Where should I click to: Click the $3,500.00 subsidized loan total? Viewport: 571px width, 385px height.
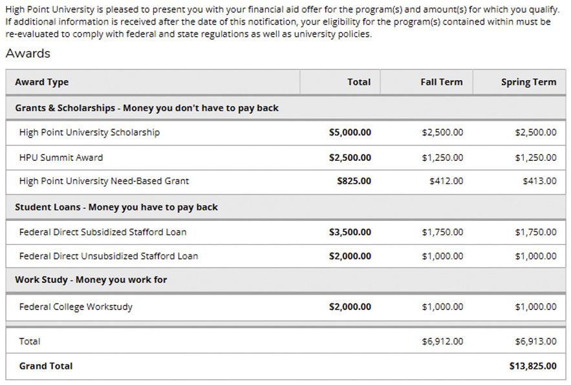click(x=350, y=232)
